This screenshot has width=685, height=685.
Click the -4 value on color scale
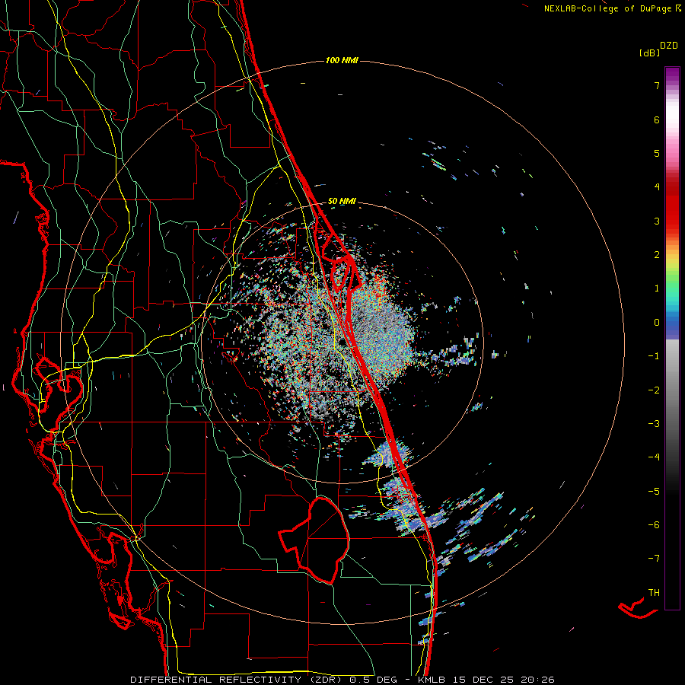click(654, 457)
